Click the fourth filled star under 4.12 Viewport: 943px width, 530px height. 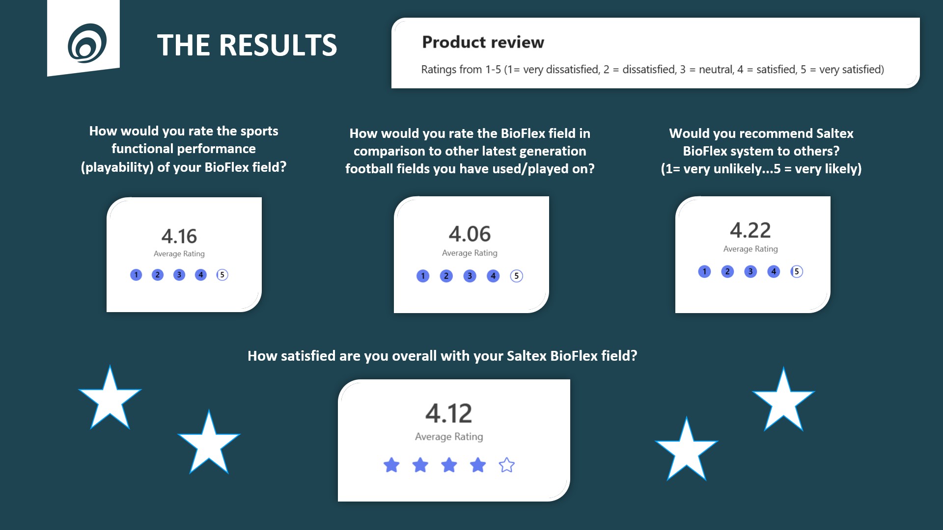pos(478,465)
